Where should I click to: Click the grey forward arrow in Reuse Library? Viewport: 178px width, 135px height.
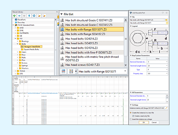click(x=24, y=16)
